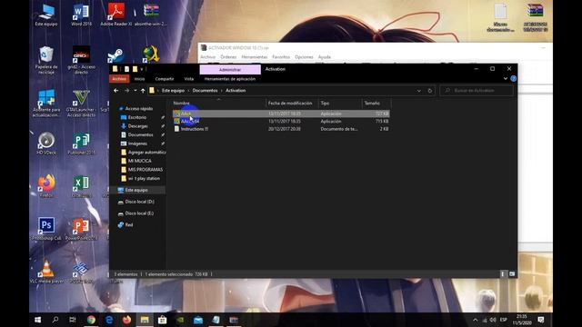Open the Firefox desktop shortcut

tap(46, 186)
